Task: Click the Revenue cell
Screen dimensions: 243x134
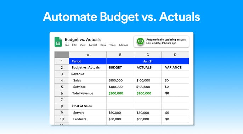Action: coord(88,74)
